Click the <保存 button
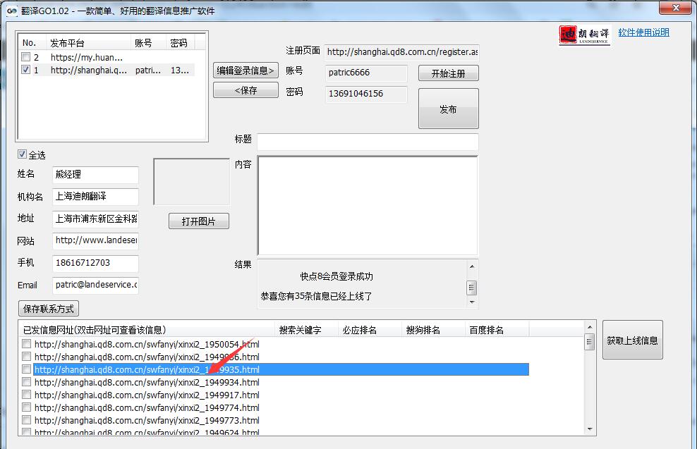This screenshot has width=697, height=449. 246,90
